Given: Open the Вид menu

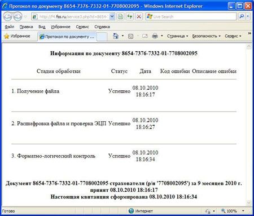Looking at the screenshot, I should [x=42, y=27].
